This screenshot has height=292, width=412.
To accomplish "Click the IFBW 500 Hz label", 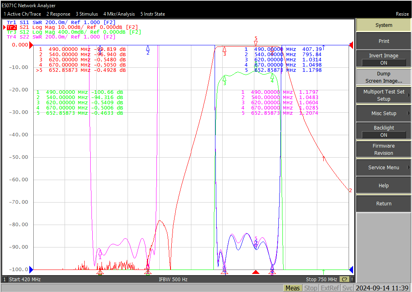I will (x=173, y=280).
